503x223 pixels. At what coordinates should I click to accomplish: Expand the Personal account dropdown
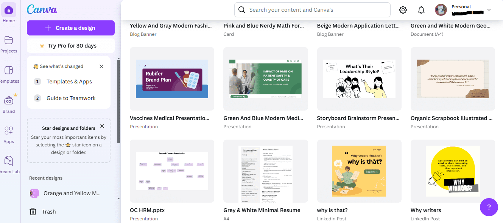tap(489, 10)
